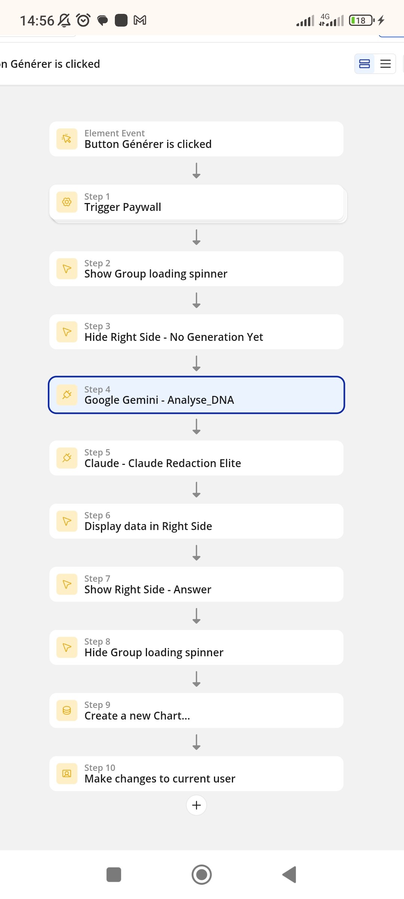Viewport: 404px width, 899px height.
Task: Click the plug icon on Claude Redaction step
Action: point(67,458)
